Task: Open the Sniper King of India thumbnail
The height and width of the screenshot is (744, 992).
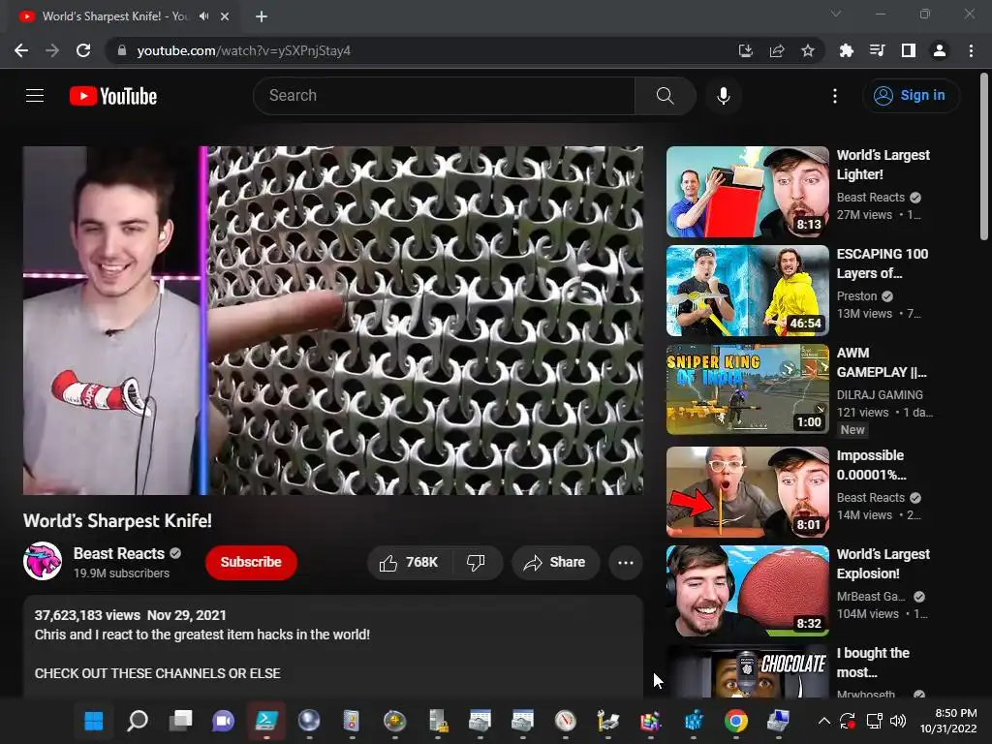Action: (x=747, y=389)
